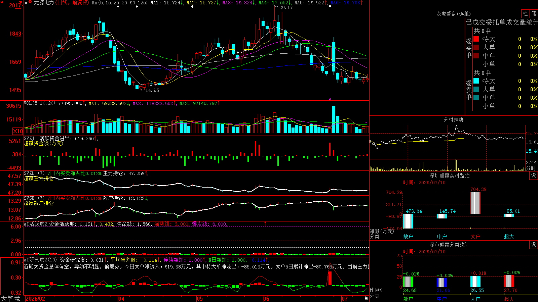Select the dark red 大单 buy-order swatch
538x302 pixels.
pos(476,47)
